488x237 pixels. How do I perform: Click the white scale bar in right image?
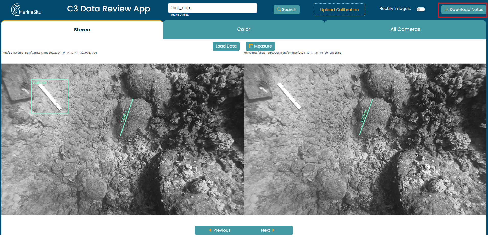point(289,96)
